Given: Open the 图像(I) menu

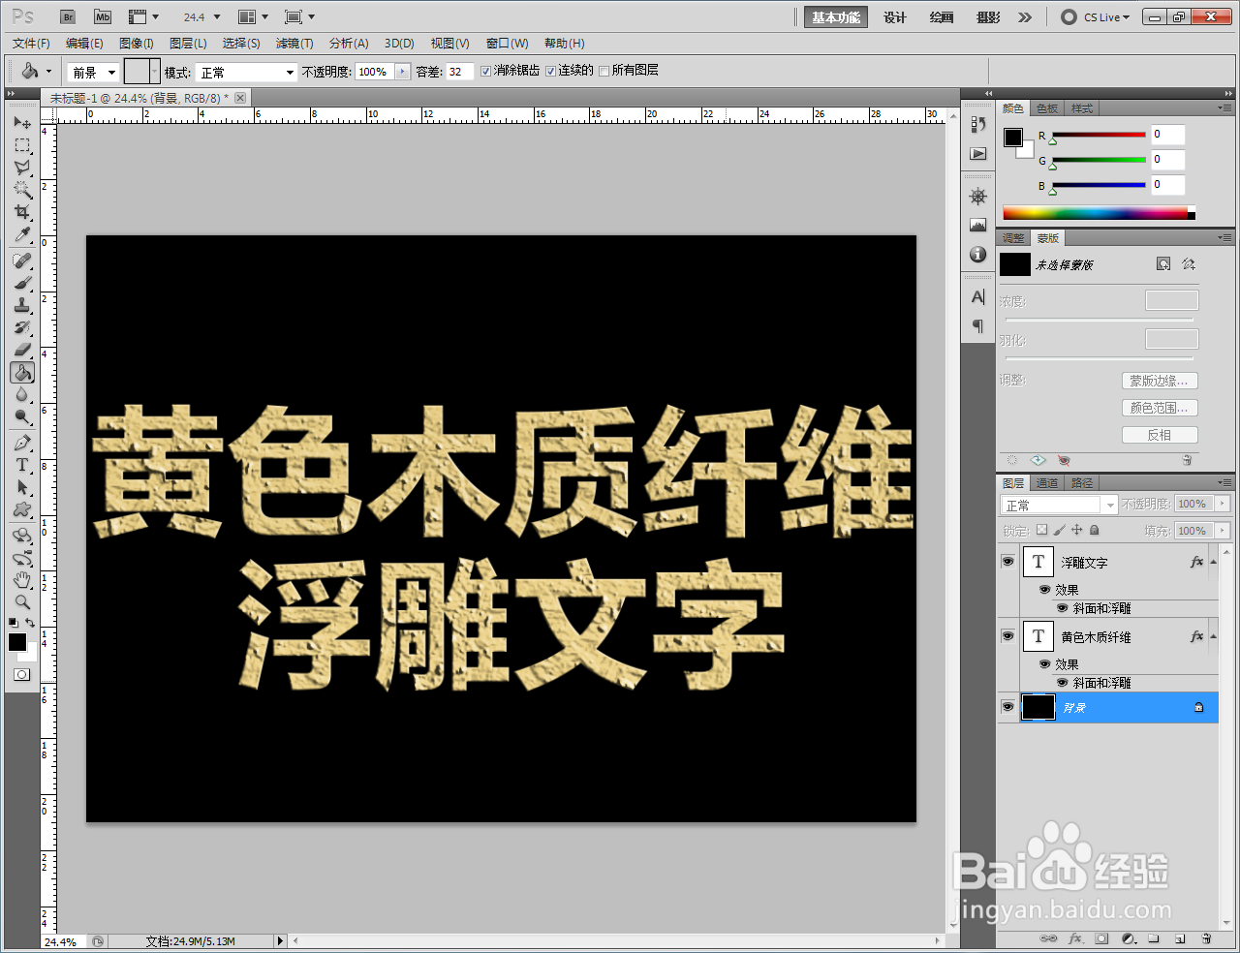Looking at the screenshot, I should click(x=137, y=44).
